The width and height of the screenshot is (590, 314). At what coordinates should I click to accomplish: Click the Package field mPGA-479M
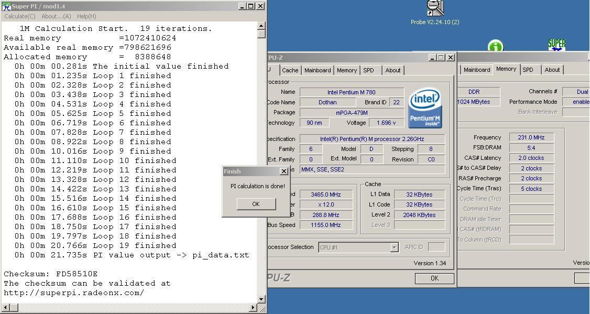352,113
